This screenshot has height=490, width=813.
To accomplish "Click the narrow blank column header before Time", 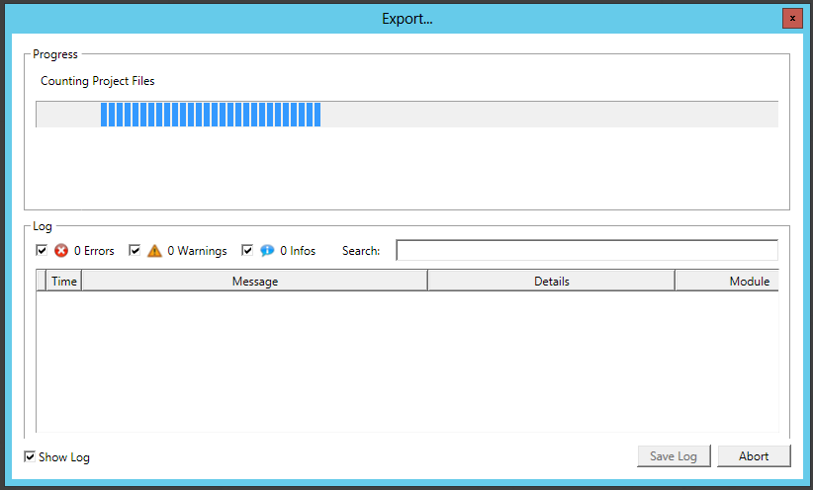I will pyautogui.click(x=42, y=282).
